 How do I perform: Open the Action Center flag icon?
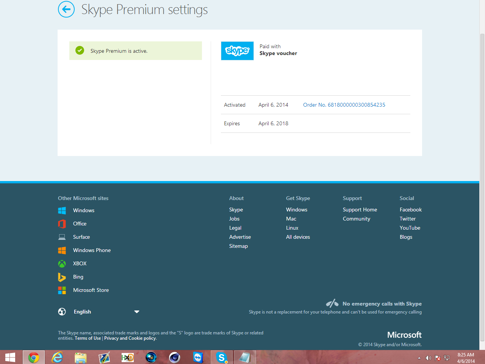pos(437,358)
